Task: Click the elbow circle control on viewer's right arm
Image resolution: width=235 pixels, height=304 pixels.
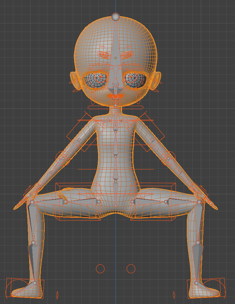Action: [x=168, y=158]
